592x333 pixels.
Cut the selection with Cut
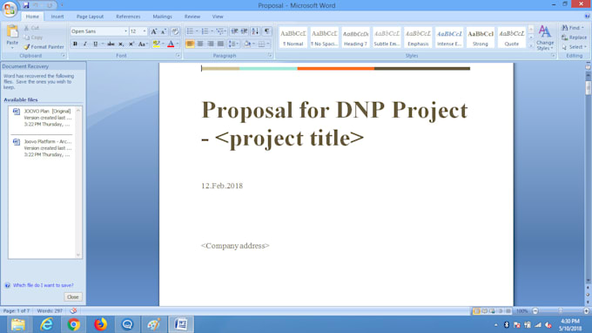tap(31, 28)
